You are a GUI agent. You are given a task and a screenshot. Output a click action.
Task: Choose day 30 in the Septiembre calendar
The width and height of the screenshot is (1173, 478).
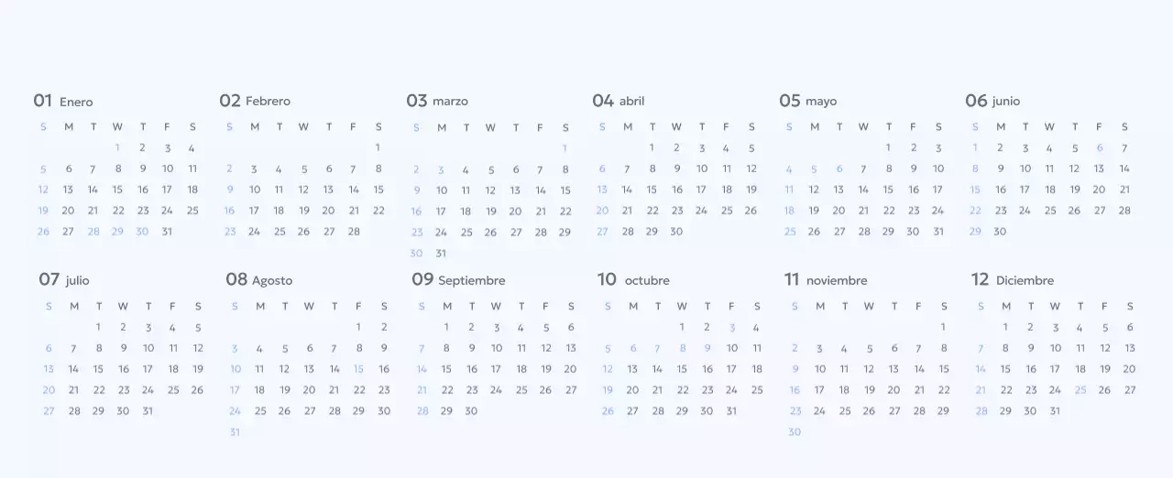471,411
